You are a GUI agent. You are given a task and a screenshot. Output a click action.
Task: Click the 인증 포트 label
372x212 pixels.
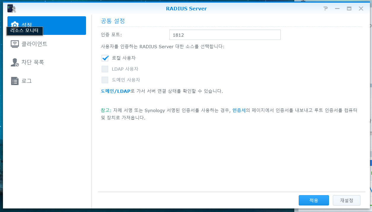click(111, 35)
